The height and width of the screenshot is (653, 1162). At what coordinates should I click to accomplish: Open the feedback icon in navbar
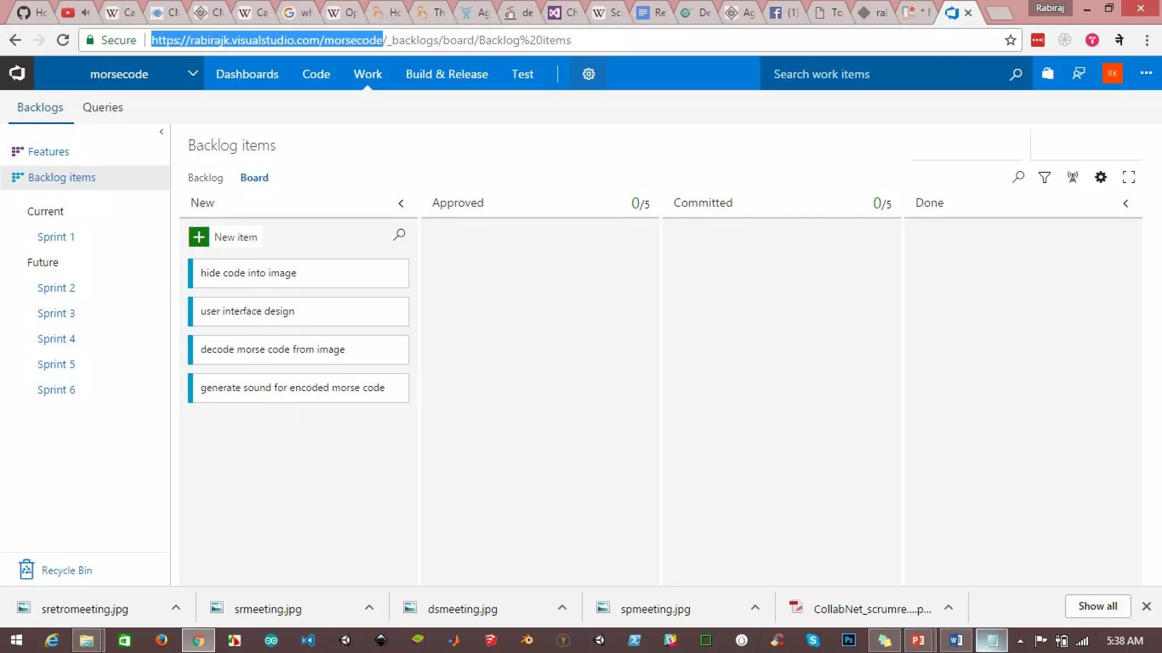pyautogui.click(x=1079, y=74)
